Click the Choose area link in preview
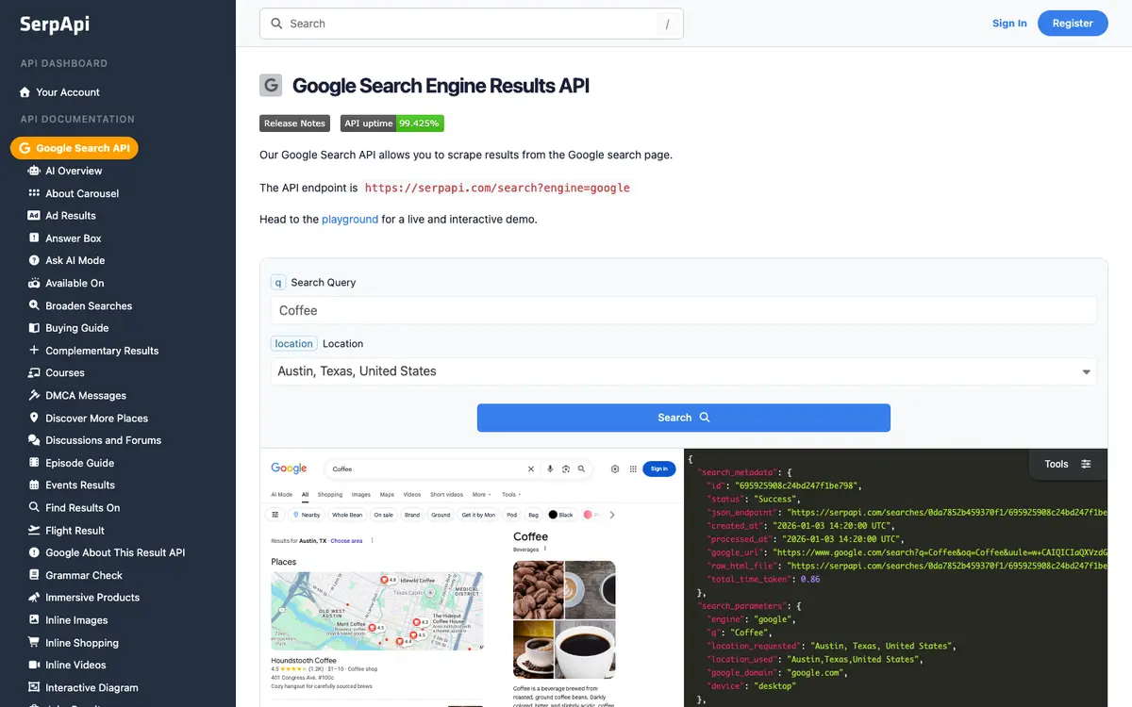 [x=345, y=541]
